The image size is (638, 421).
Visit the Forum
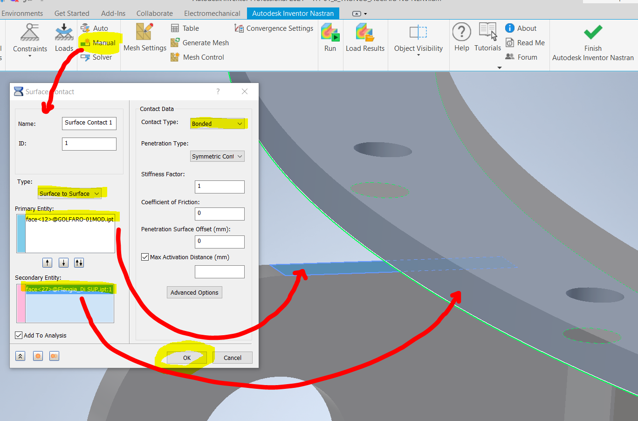521,57
